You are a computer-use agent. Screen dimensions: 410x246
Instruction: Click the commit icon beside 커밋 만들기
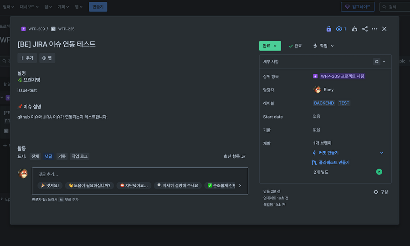(314, 153)
